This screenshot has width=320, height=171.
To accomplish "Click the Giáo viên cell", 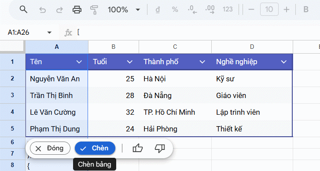I will (x=252, y=95).
